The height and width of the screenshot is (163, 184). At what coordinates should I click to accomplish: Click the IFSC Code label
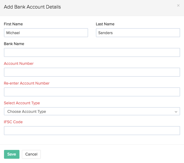13,122
